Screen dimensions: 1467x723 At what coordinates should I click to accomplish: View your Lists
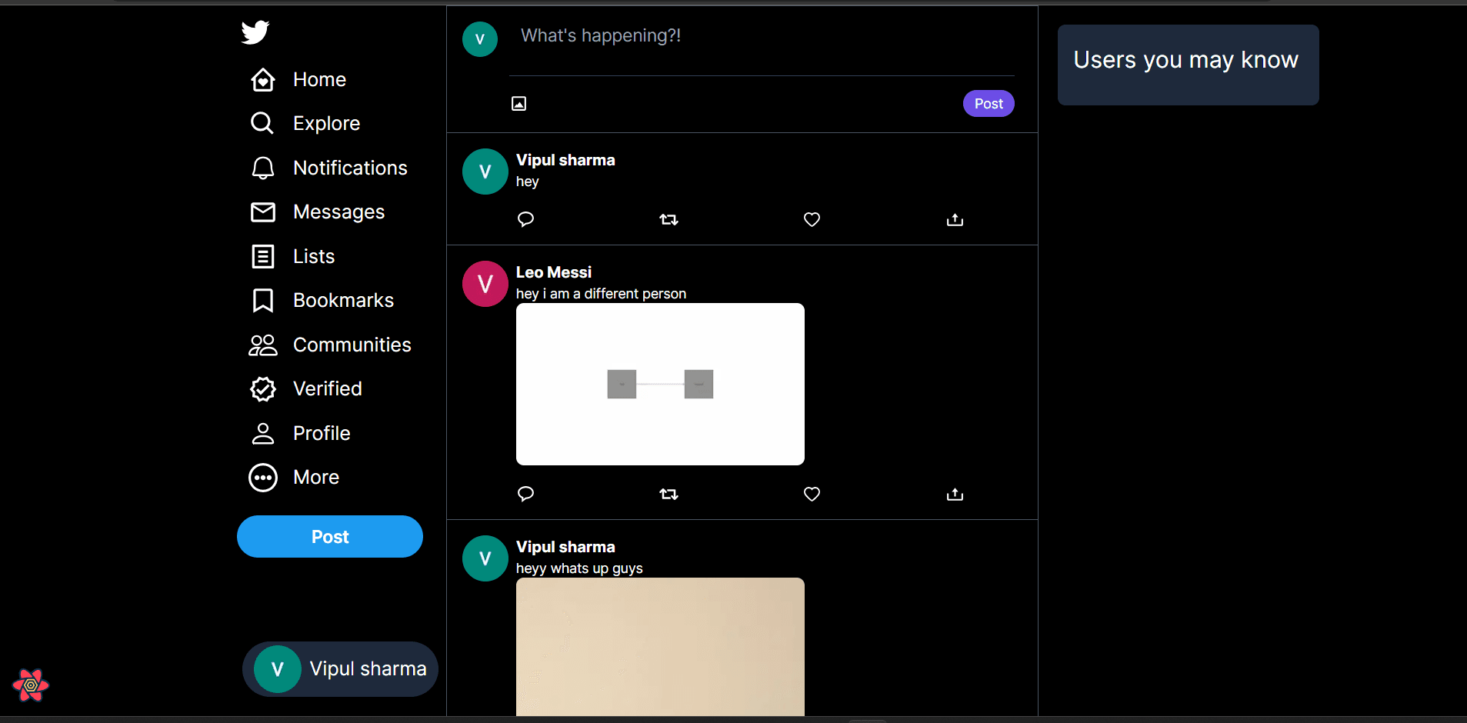tap(313, 256)
